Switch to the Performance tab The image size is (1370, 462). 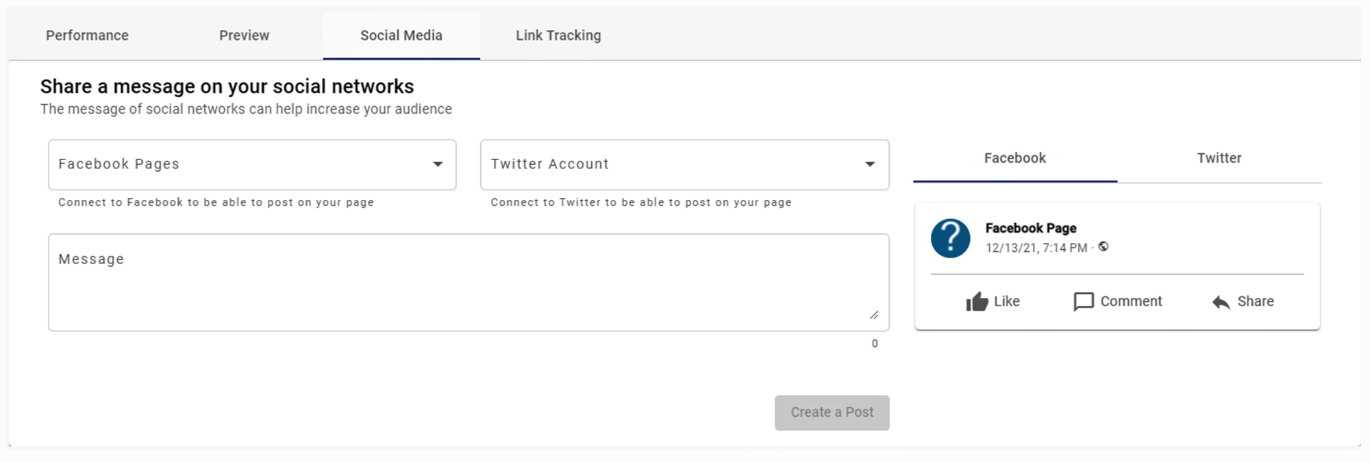click(x=87, y=36)
